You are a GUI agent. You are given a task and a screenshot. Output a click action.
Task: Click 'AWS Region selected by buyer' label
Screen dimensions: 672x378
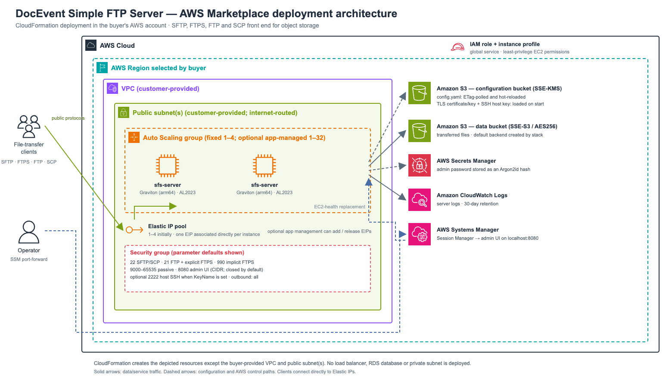pos(159,68)
